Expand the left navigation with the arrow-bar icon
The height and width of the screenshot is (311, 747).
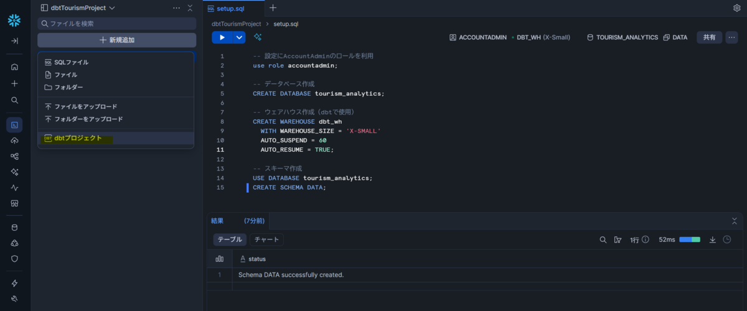(x=14, y=40)
